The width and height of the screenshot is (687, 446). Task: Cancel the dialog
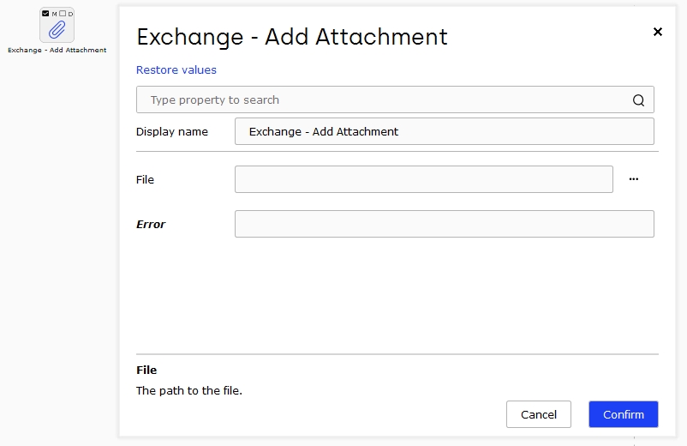coord(539,414)
